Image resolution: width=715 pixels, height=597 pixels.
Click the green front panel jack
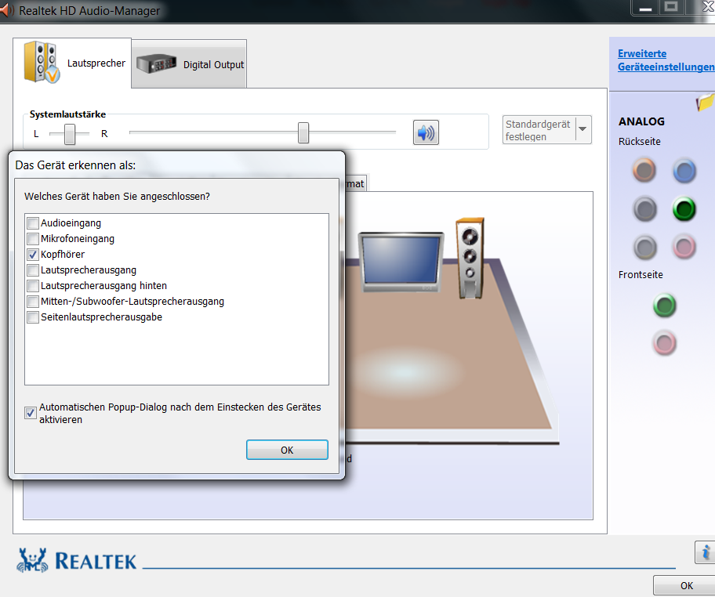pos(664,306)
